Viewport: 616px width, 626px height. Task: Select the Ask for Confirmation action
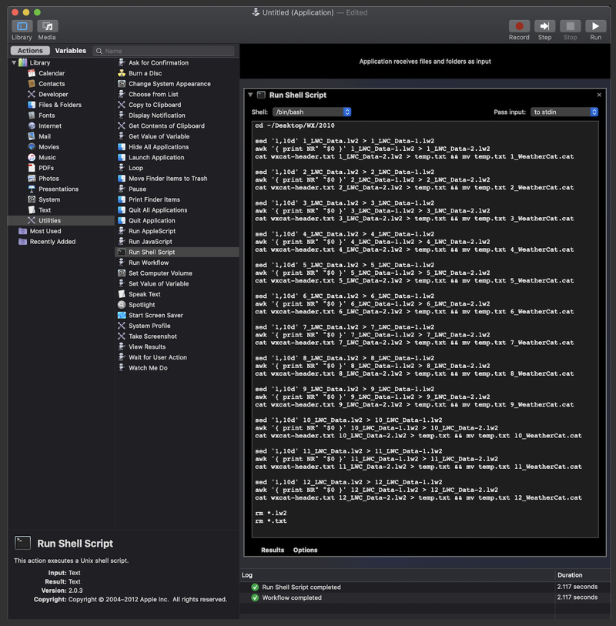click(159, 62)
